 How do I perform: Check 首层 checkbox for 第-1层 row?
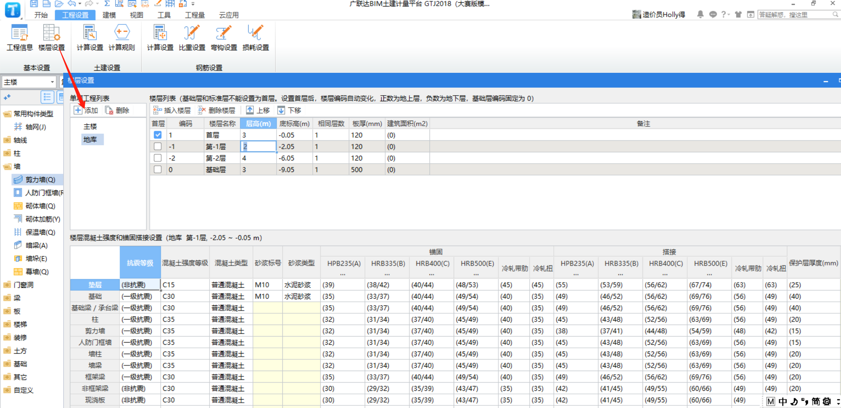point(158,147)
